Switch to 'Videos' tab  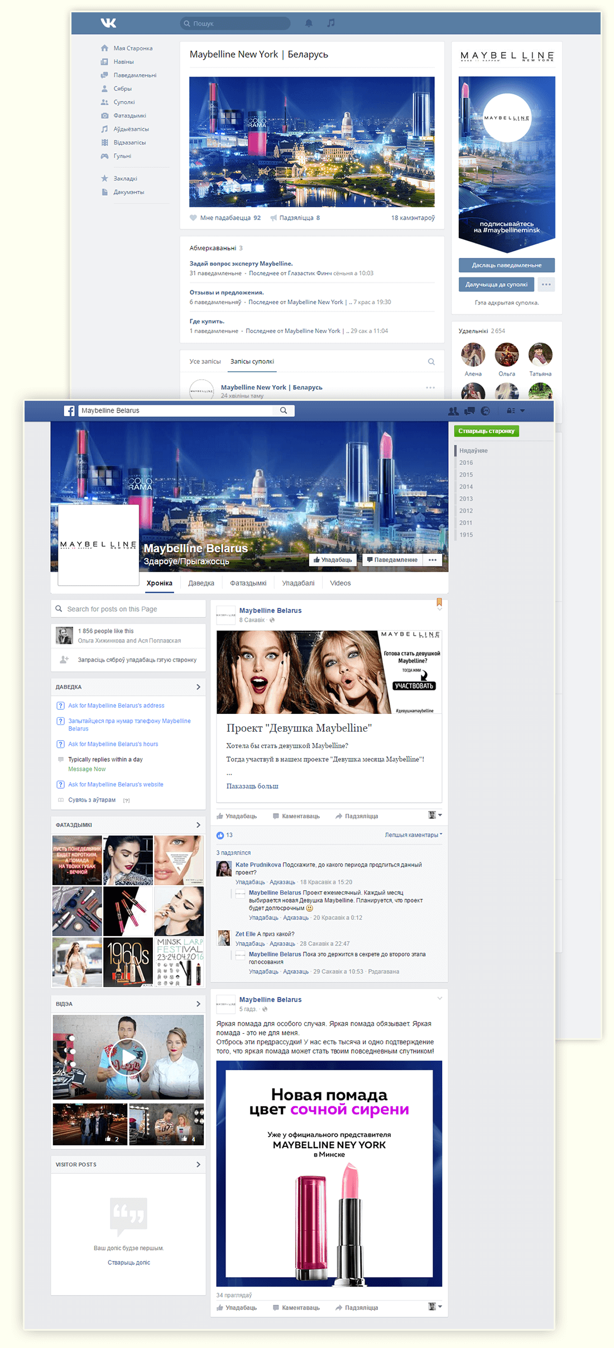(x=340, y=583)
